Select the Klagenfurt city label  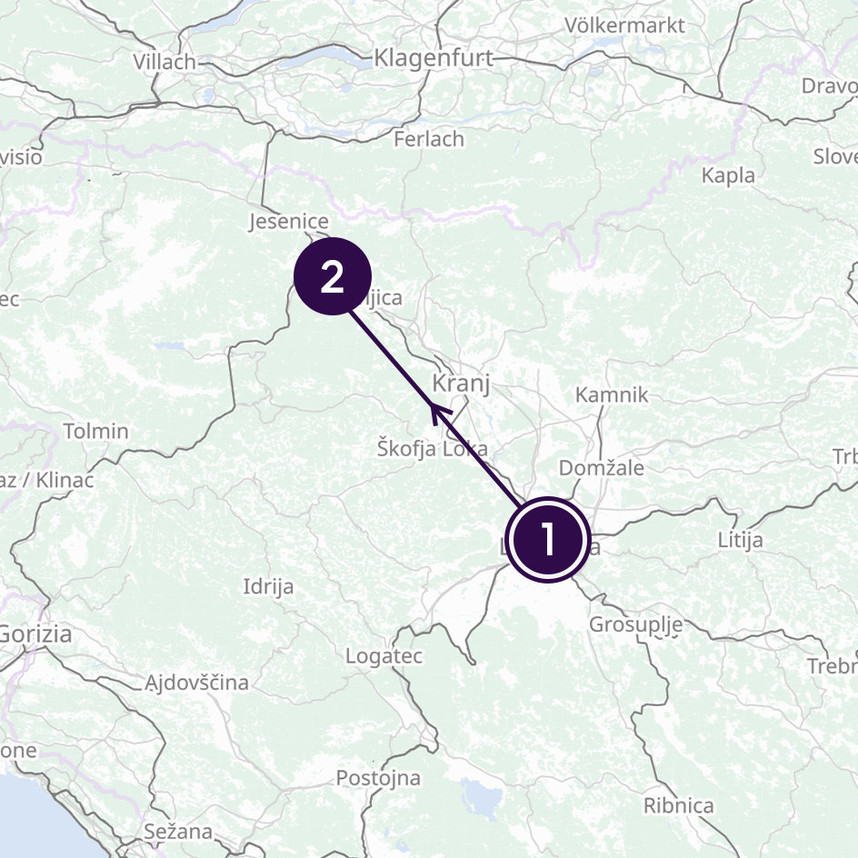(434, 58)
